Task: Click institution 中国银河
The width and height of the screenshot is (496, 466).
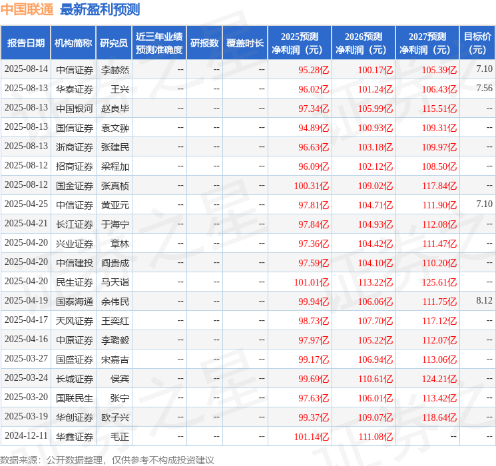Action: coord(75,109)
